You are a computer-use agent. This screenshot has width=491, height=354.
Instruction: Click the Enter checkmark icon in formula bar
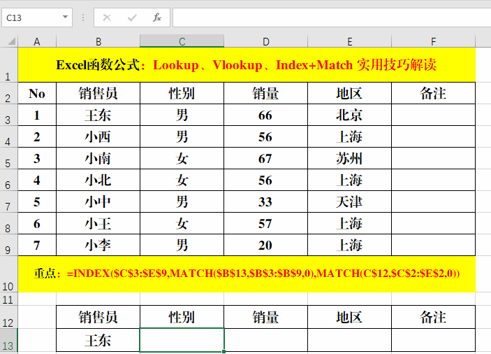tap(132, 17)
